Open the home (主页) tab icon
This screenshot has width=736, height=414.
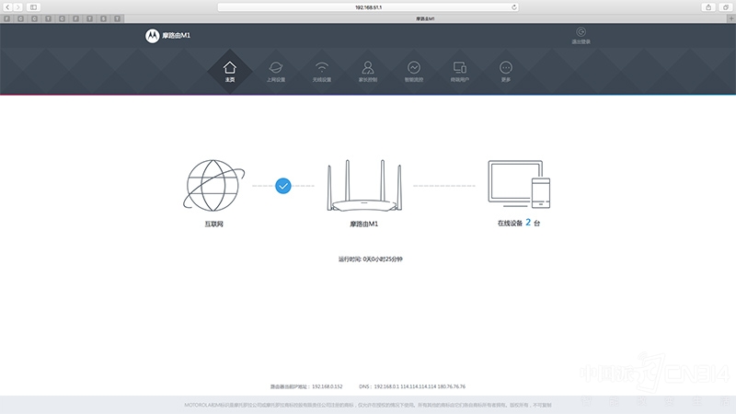pos(229,67)
